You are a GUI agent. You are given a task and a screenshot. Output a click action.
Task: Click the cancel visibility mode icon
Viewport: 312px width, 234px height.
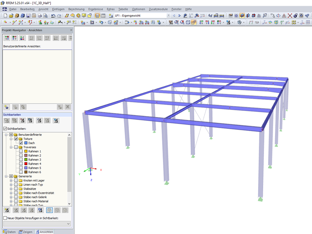(56, 120)
